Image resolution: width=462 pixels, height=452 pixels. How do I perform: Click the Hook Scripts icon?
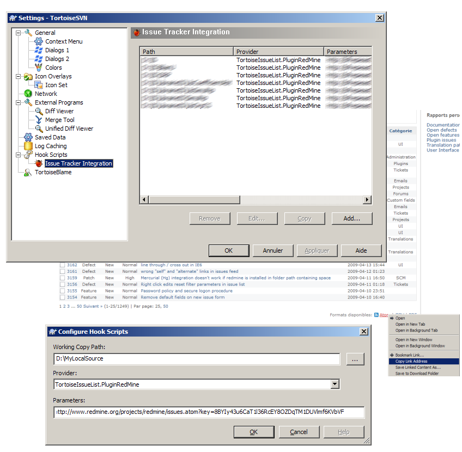(x=28, y=155)
